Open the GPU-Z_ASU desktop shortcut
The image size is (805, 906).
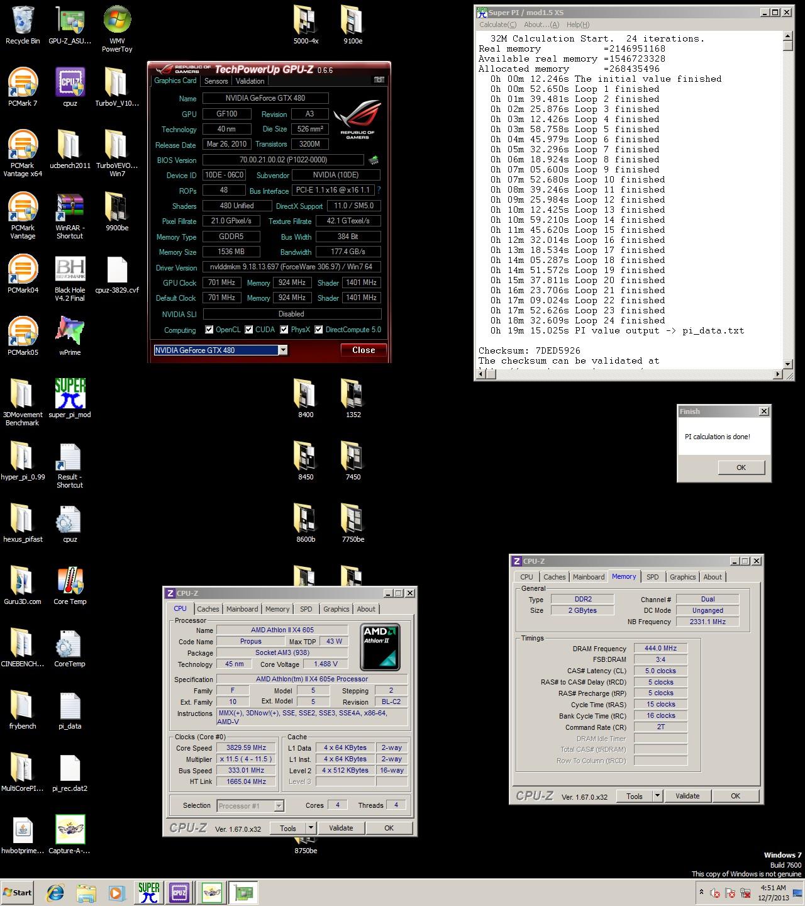(70, 25)
